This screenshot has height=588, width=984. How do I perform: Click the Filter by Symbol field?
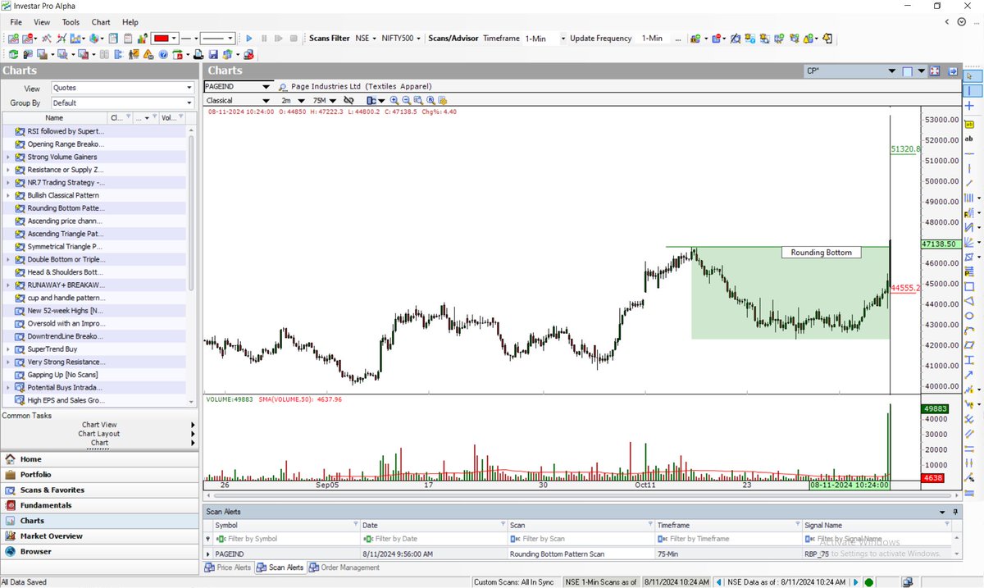[x=285, y=539]
